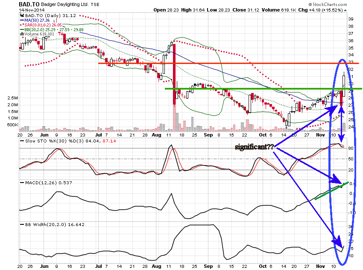
Task: Click the 20 level on the stochastic axis
Action: coord(351,170)
